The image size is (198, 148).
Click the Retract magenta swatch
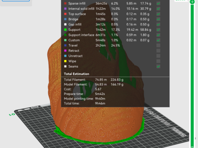click(66, 51)
